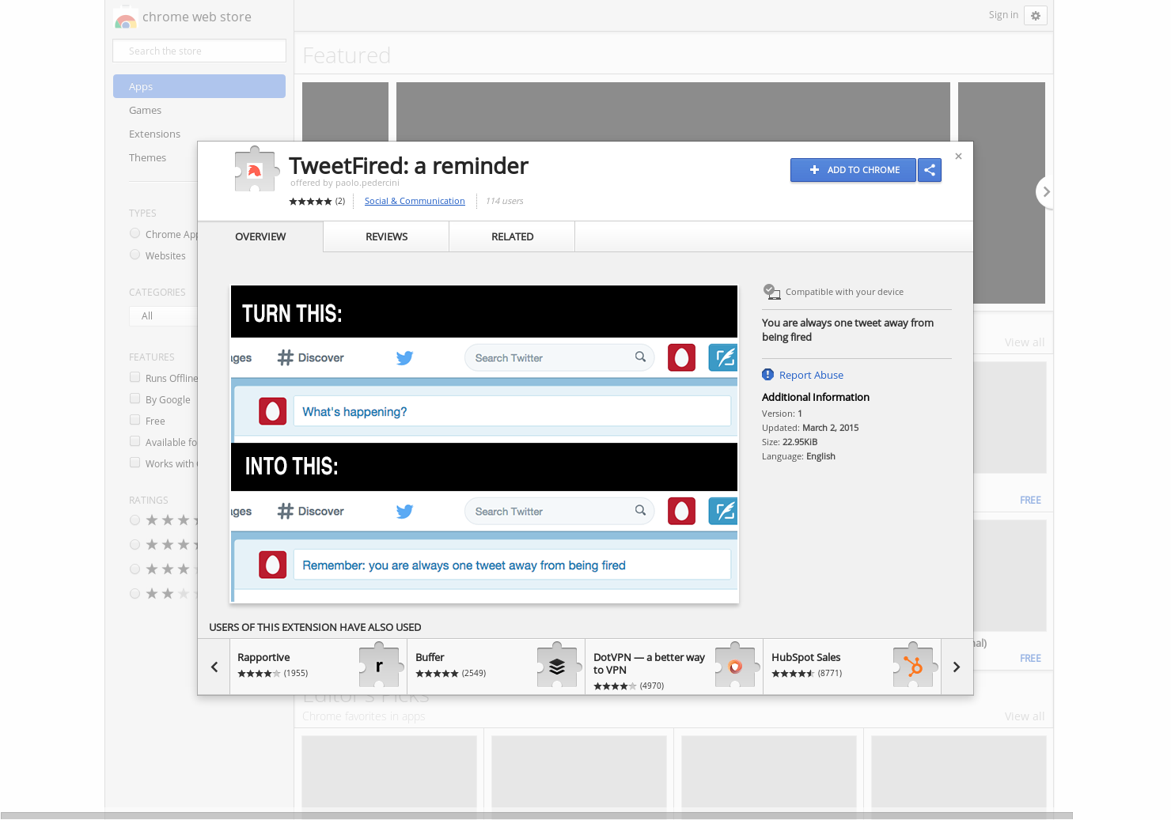Click the share icon button
This screenshot has width=1171, height=820.
(x=930, y=170)
